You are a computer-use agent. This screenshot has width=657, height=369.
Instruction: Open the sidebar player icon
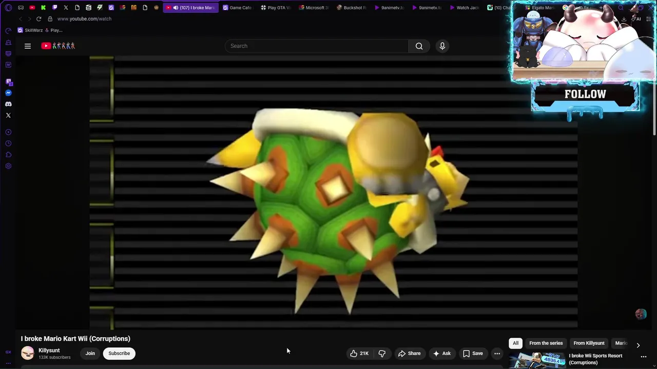tap(8, 132)
